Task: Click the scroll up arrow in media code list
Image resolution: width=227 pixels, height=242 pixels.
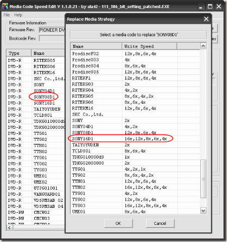Action: (x=203, y=46)
